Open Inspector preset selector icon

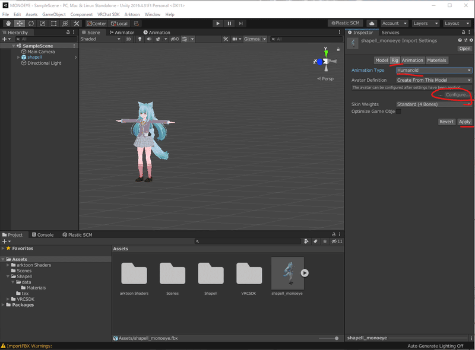pos(465,40)
